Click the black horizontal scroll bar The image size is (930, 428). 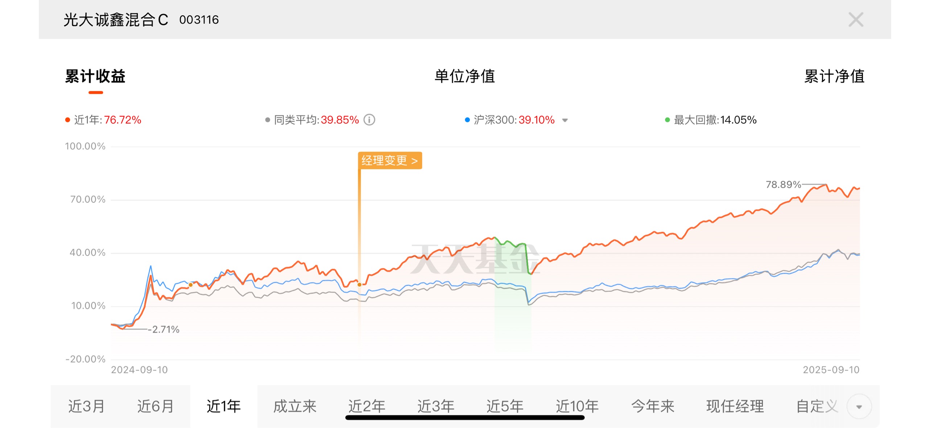pos(465,417)
